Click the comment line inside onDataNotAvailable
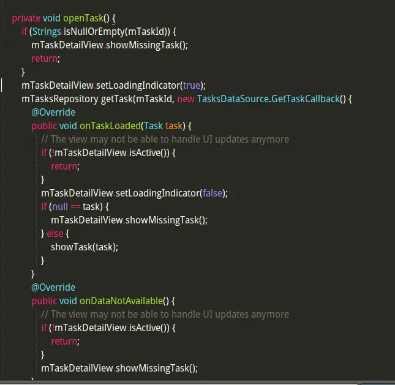 [165, 315]
